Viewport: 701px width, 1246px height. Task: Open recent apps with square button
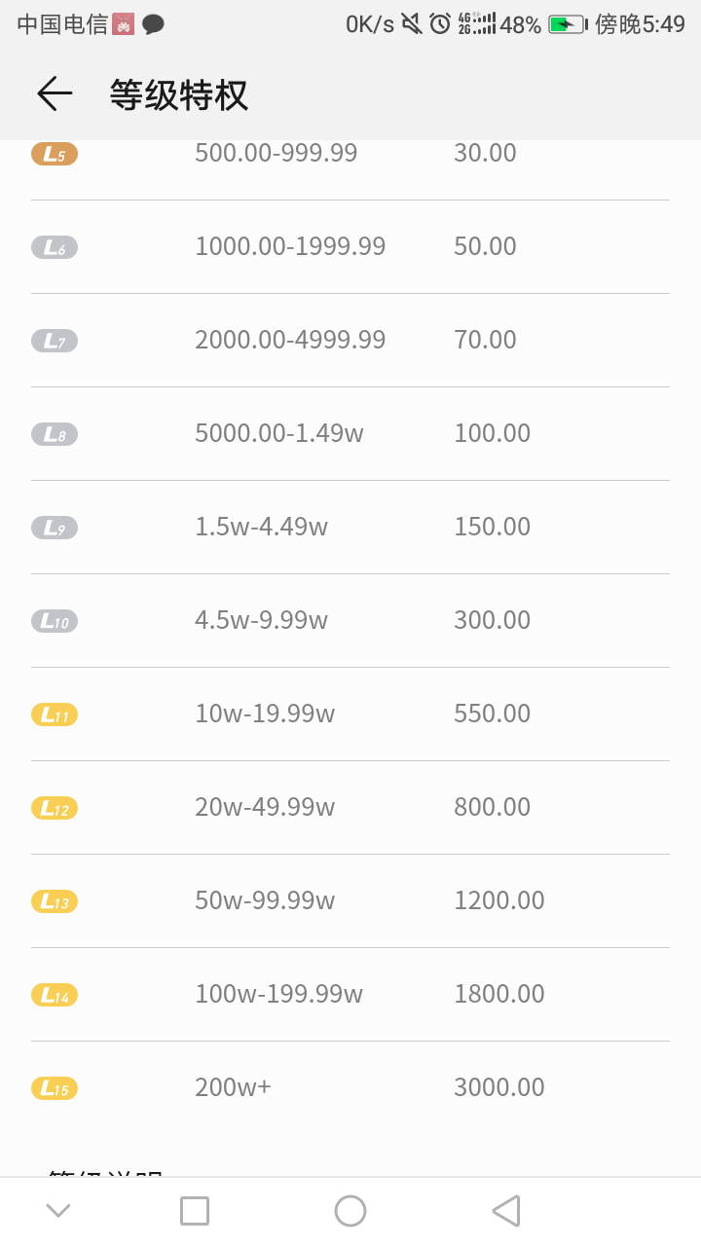pyautogui.click(x=195, y=1211)
